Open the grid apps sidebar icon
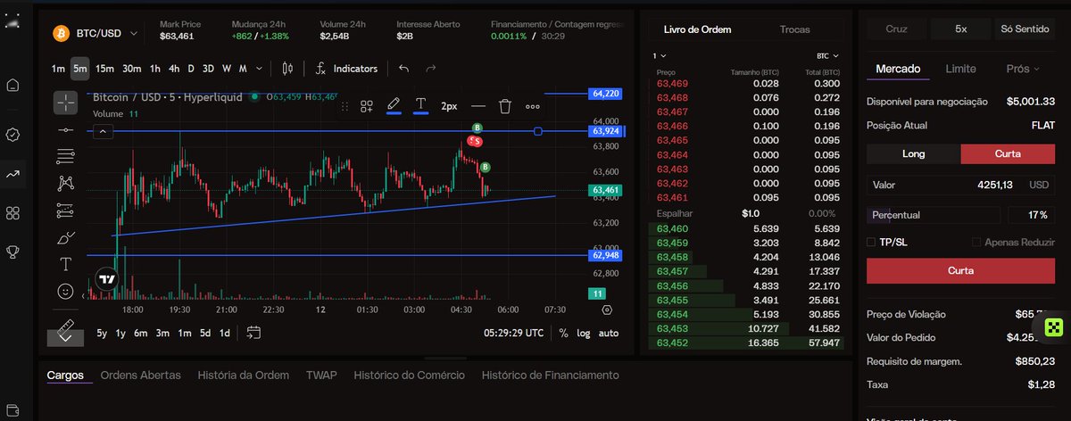This screenshot has width=1071, height=421. [12, 213]
